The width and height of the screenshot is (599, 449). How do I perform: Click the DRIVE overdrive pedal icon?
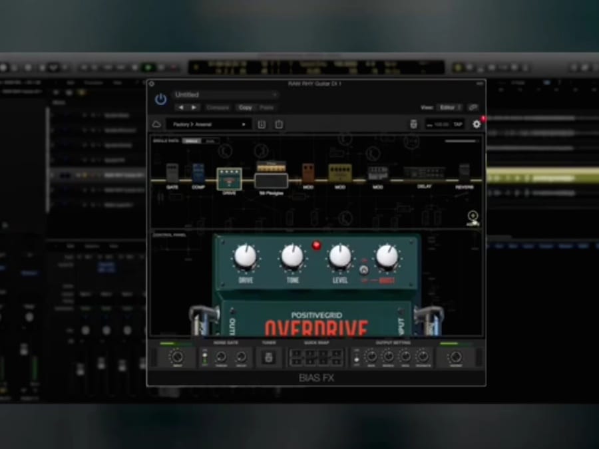point(229,178)
